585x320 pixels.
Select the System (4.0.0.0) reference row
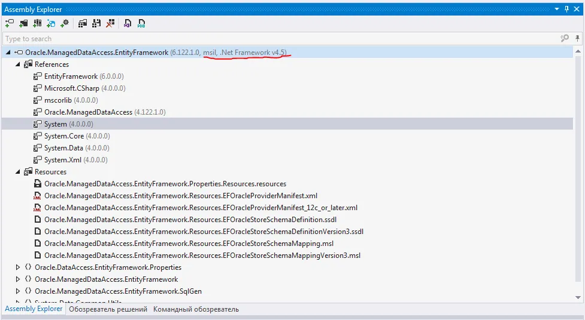click(287, 124)
